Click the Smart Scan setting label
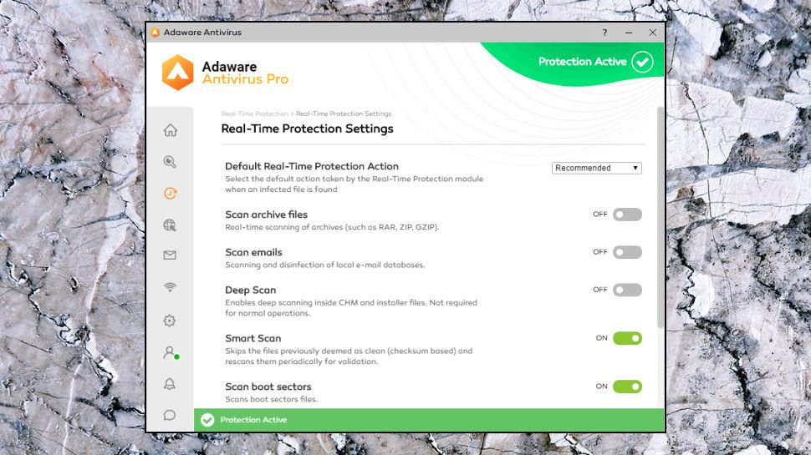Screen dimensions: 811x455 253,338
